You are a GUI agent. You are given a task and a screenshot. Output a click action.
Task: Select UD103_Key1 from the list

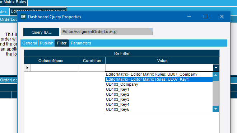coord(159,89)
